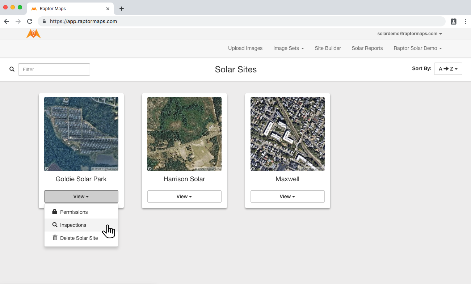Close the Raptor Maps browser tab
471x284 pixels.
tap(108, 9)
